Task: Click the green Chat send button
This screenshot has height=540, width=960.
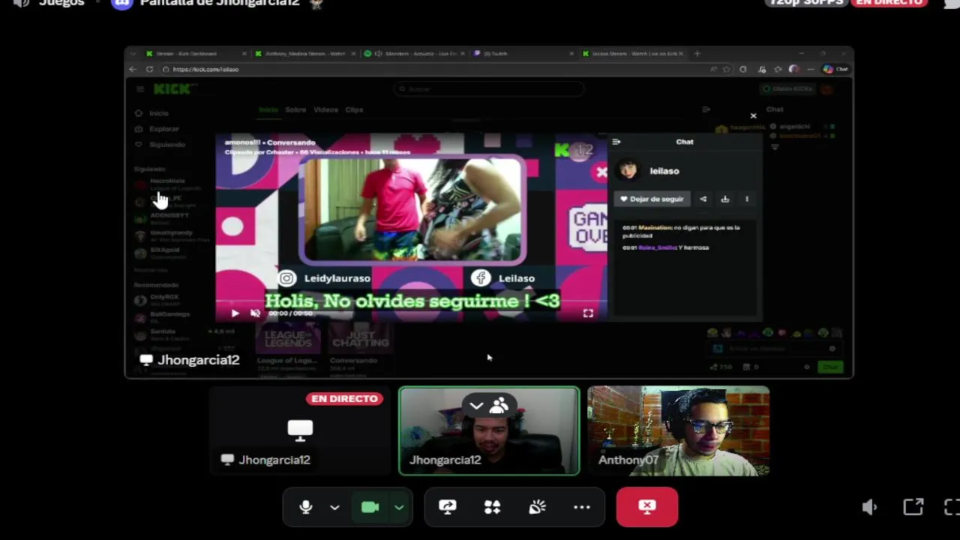Action: 830,367
